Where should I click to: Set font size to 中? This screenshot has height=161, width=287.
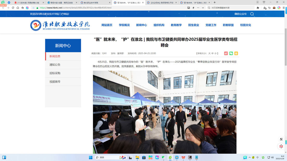pos(212,54)
